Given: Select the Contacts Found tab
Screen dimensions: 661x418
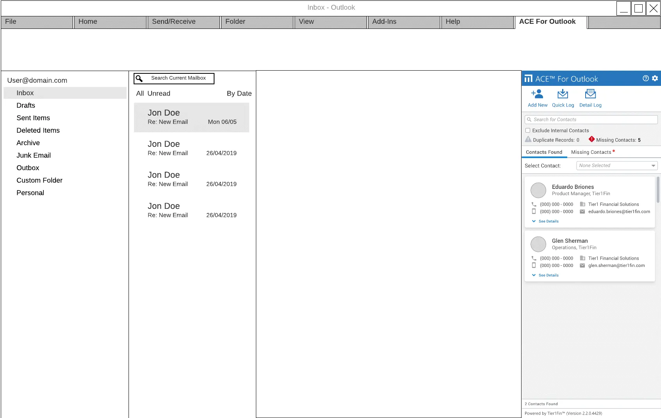Looking at the screenshot, I should (x=544, y=152).
